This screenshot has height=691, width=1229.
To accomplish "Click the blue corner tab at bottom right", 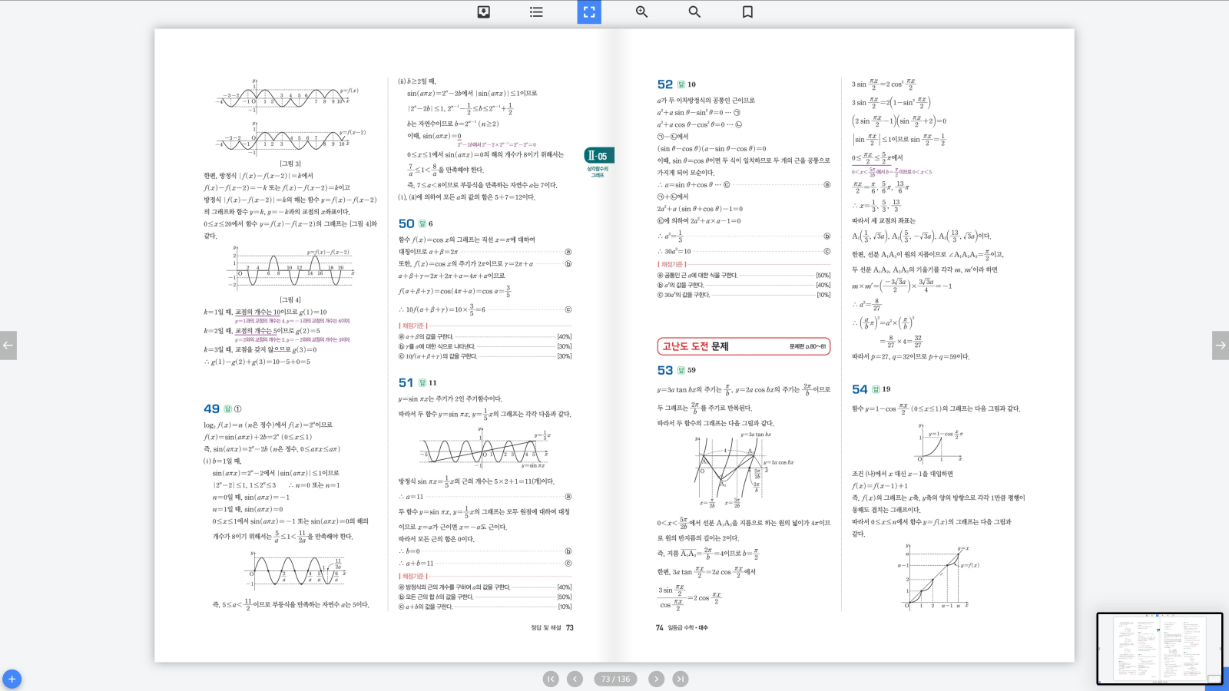I will (1217, 680).
